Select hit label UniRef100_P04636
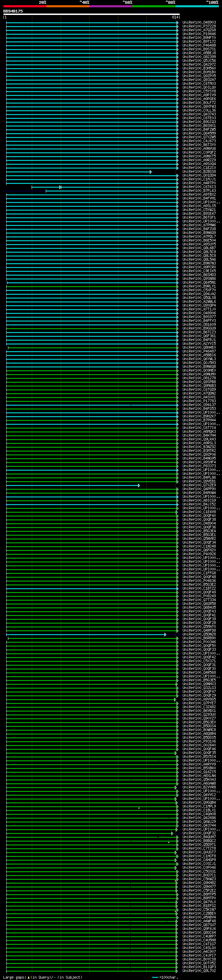Image resolution: width=222 pixels, height=980 pixels. click(x=199, y=581)
